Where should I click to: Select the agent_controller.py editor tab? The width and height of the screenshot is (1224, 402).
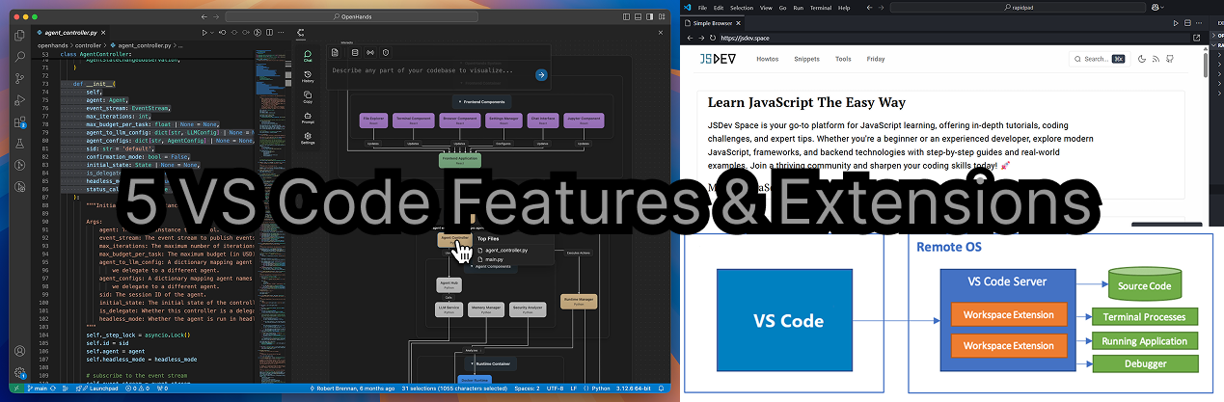pos(73,32)
